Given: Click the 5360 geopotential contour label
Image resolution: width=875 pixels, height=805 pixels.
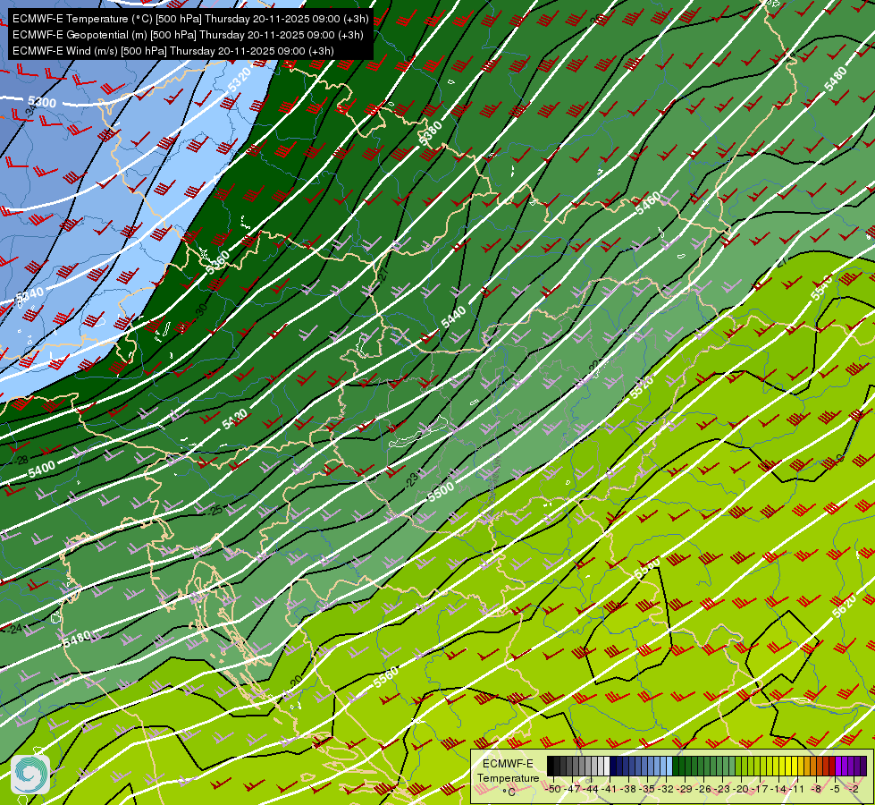Looking at the screenshot, I should [x=217, y=262].
